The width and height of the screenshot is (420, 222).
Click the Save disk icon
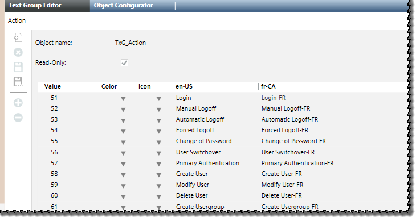[18, 67]
